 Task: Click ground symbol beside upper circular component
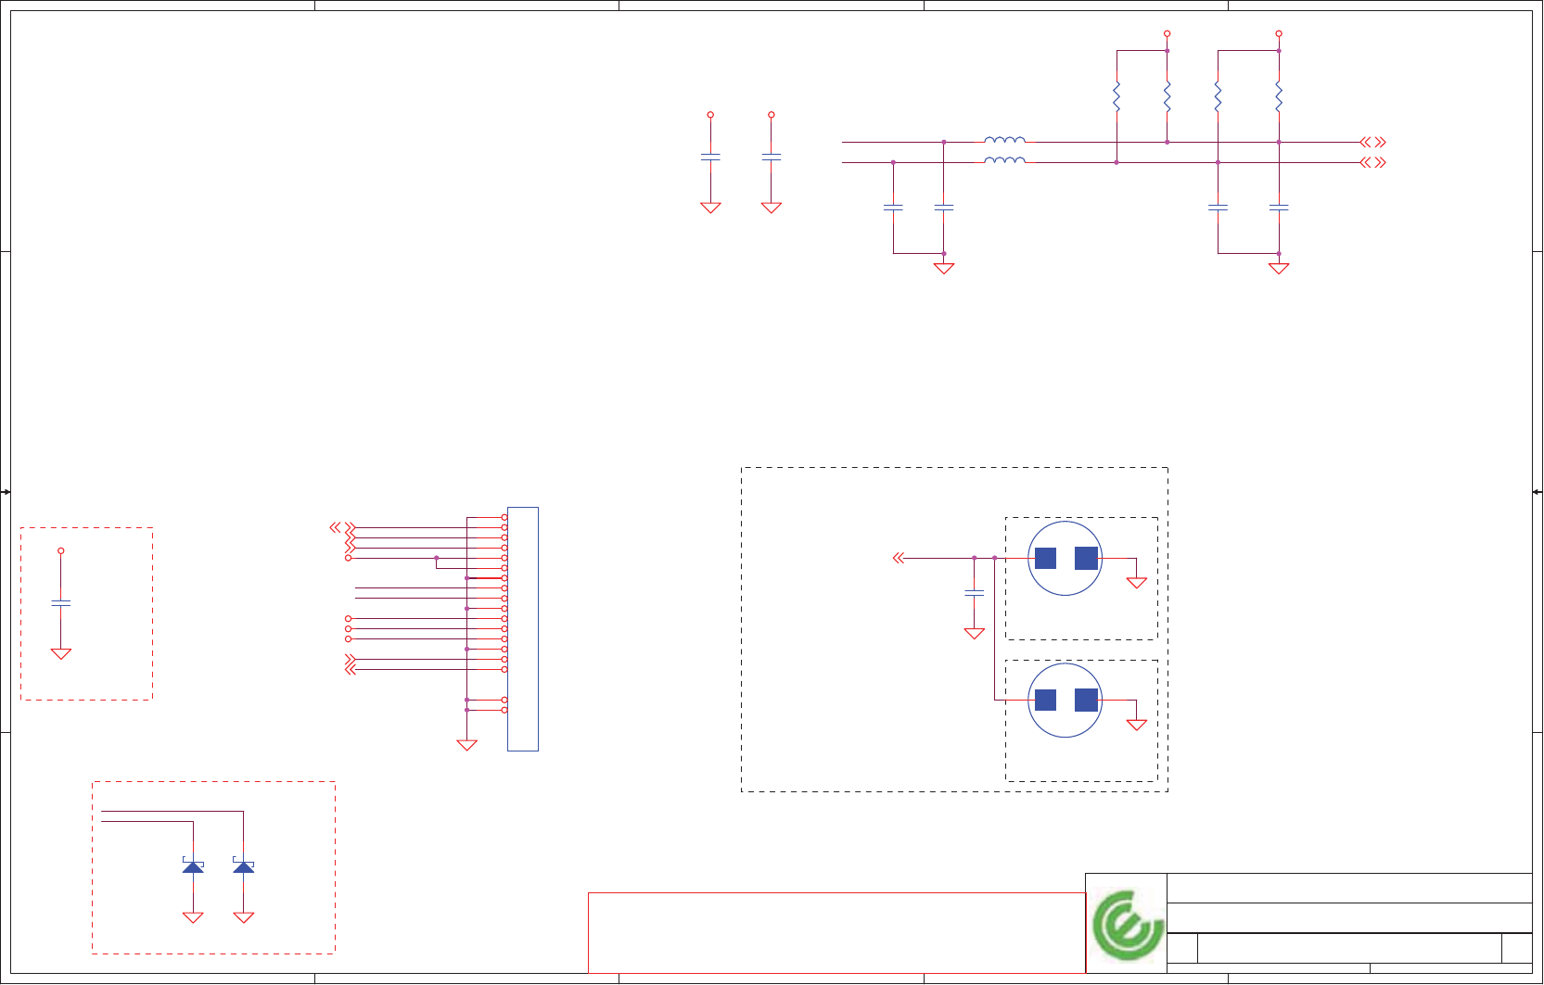pos(1137,583)
